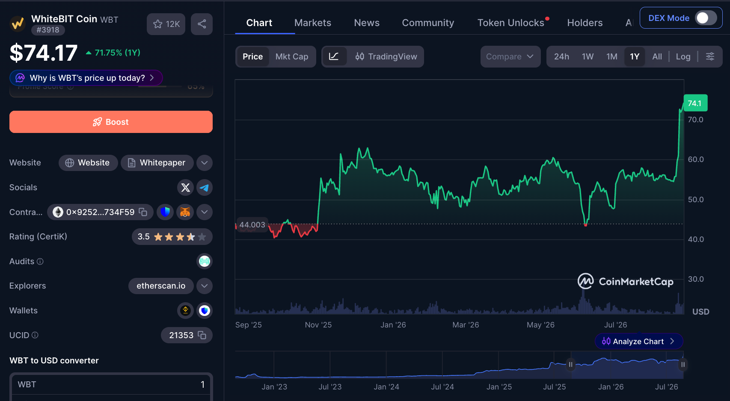The height and width of the screenshot is (401, 730).
Task: Click the left range handle on mini chart
Action: 570,365
